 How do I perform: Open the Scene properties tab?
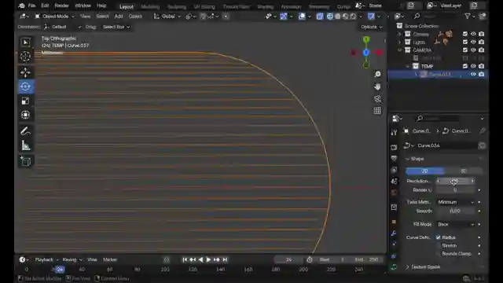(x=395, y=182)
